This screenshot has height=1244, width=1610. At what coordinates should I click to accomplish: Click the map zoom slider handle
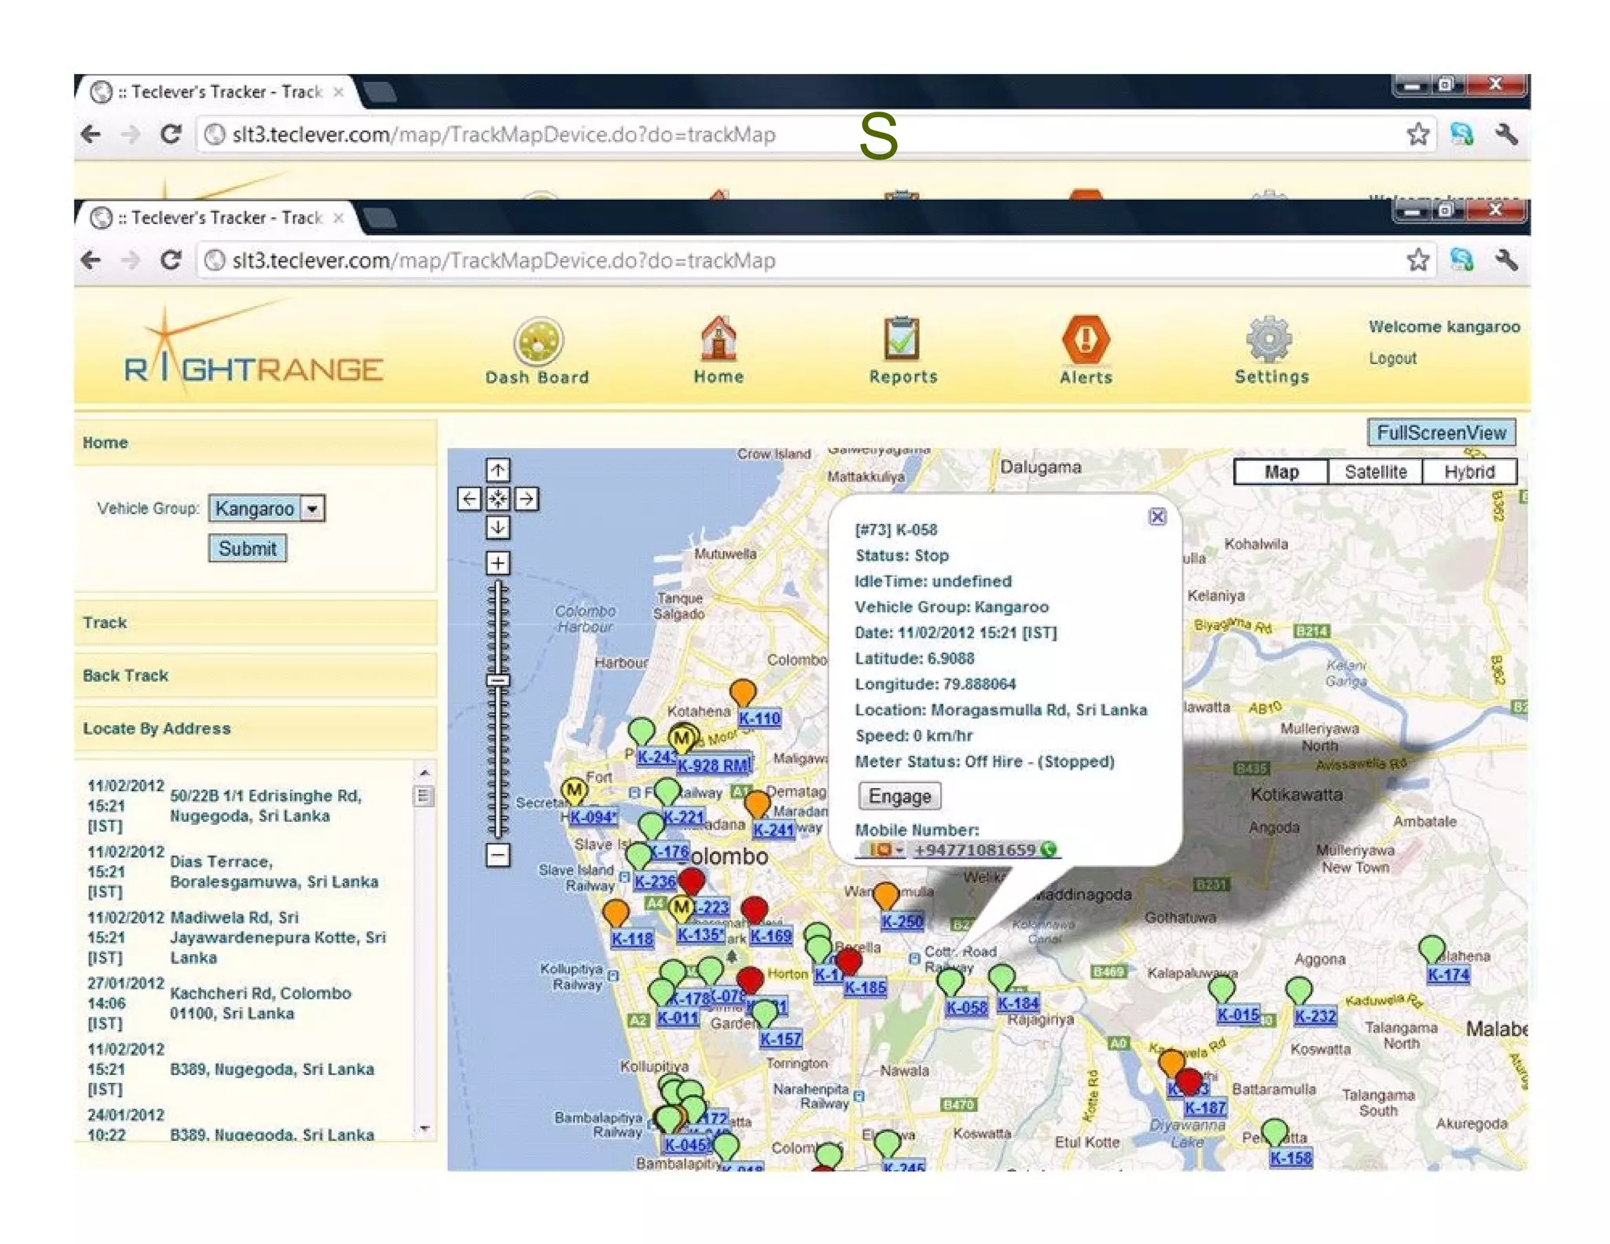click(498, 680)
